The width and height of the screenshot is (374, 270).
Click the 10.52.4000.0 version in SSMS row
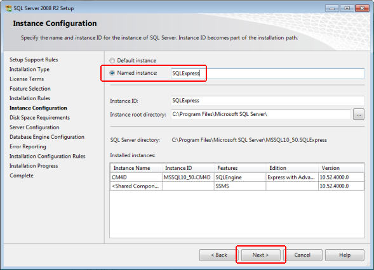point(342,186)
